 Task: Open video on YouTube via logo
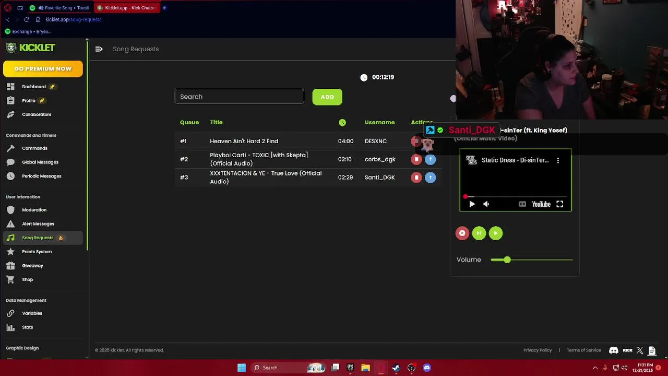[x=541, y=204]
